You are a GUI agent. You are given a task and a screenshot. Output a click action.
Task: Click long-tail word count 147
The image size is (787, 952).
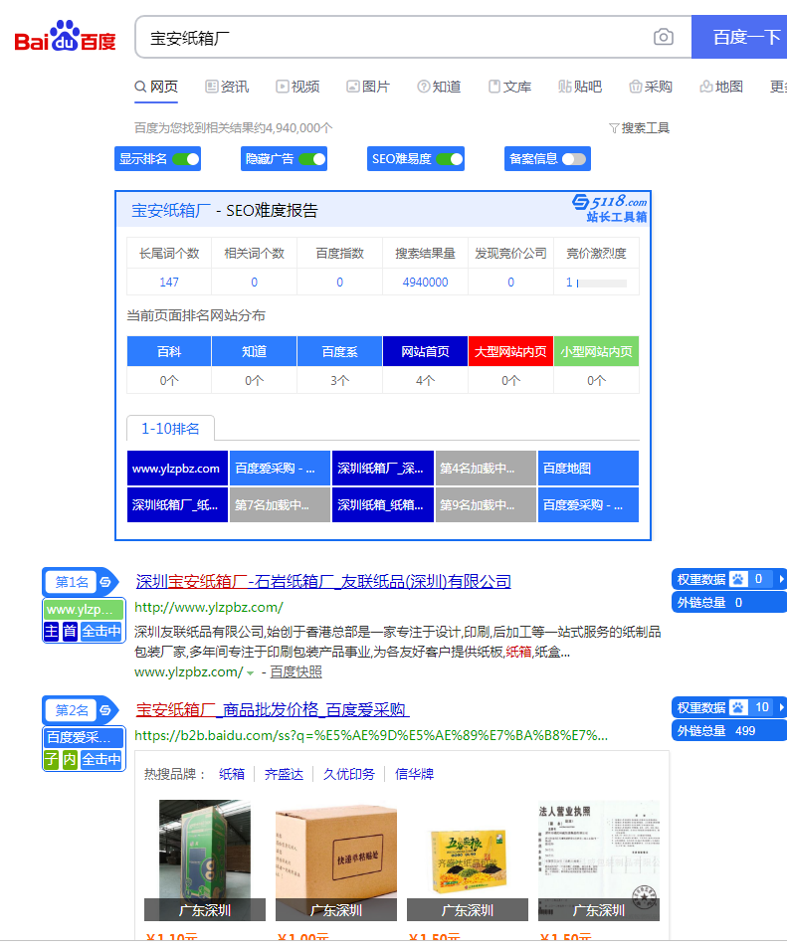pyautogui.click(x=169, y=283)
